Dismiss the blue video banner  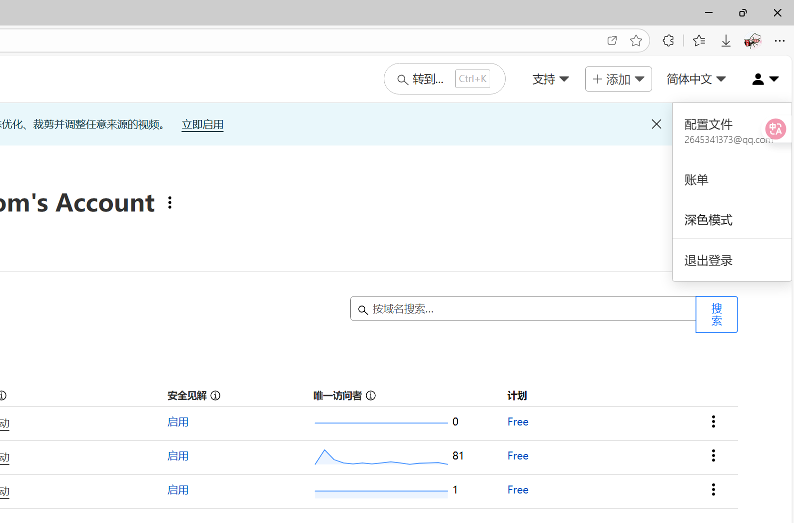[x=657, y=124]
